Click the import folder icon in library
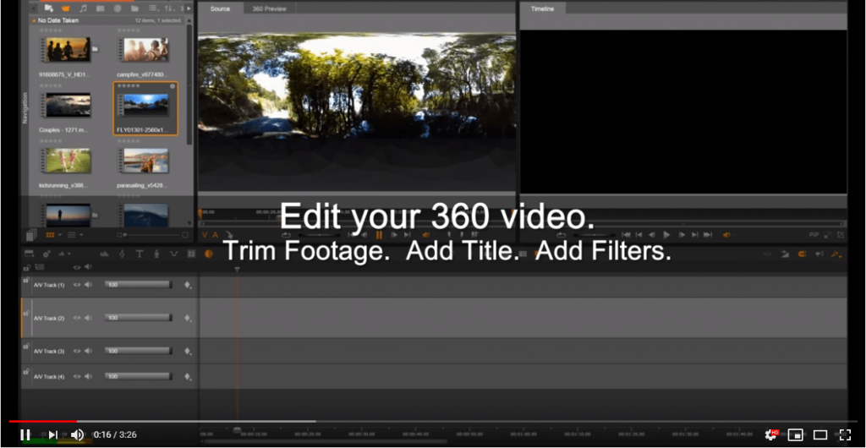This screenshot has width=866, height=448. [48, 8]
